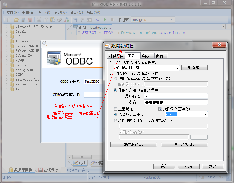Click the blue Save disk icon
The width and height of the screenshot is (234, 183).
pos(23,20)
